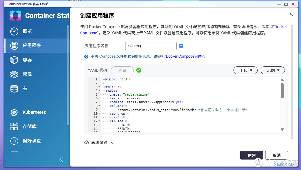Screen dimensions: 301x170
Task: Collapse the sidebar with double-chevron icon
Action: coord(61,160)
